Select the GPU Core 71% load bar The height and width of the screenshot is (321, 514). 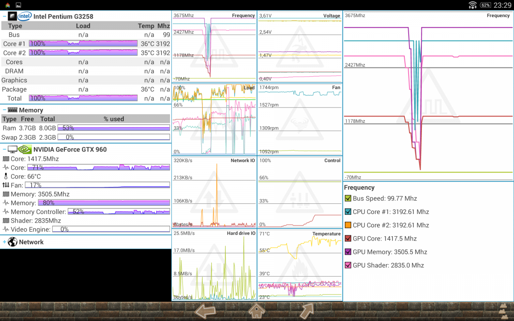coord(99,167)
